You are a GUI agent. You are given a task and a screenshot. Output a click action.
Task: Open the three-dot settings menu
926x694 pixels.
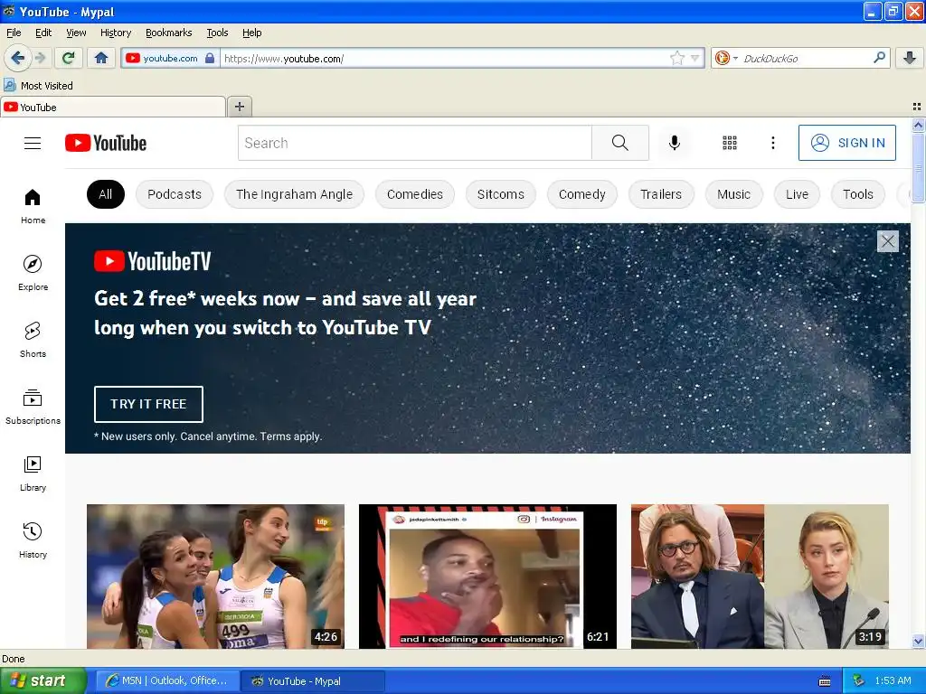772,143
